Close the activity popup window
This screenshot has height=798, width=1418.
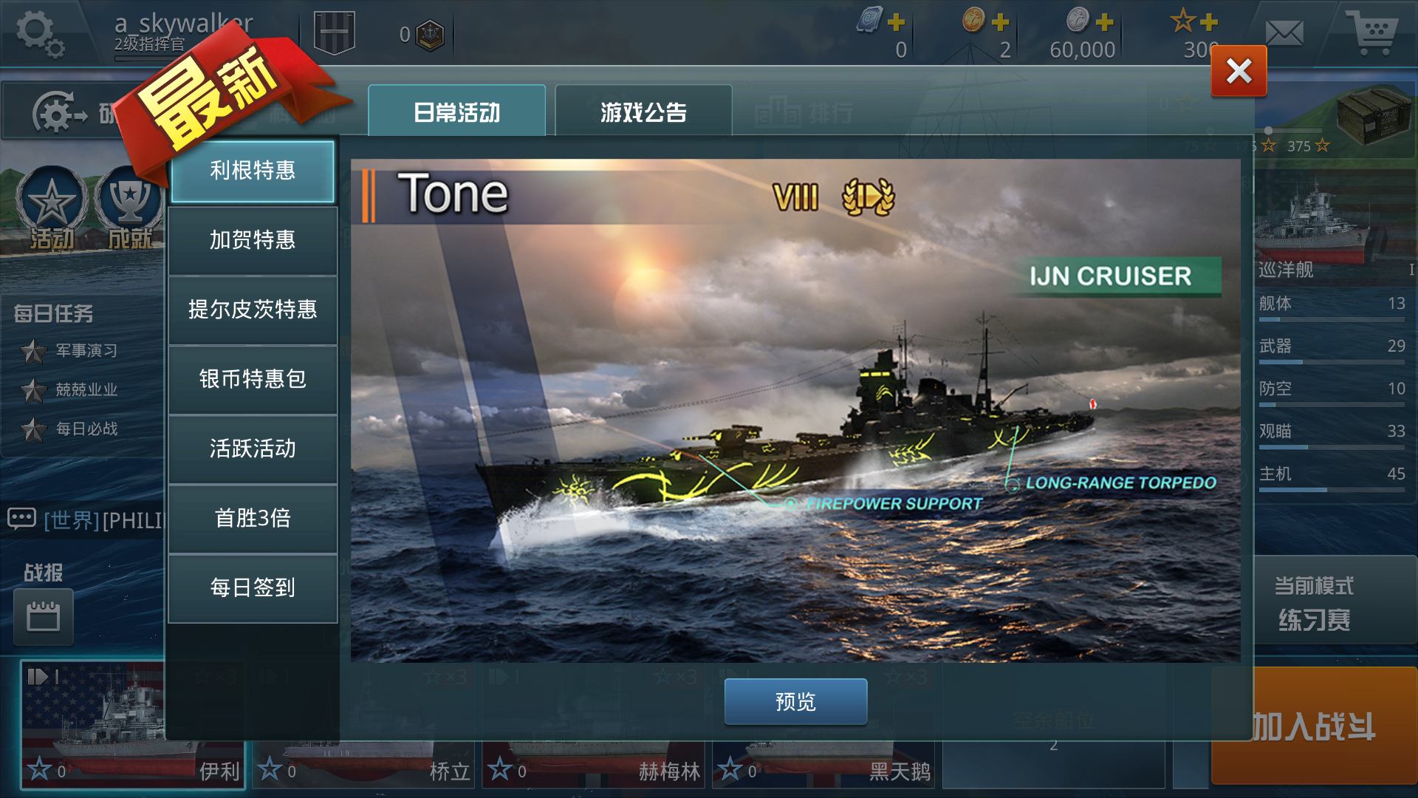tap(1239, 71)
